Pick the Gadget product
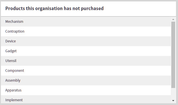The image size is (178, 105). point(86,51)
